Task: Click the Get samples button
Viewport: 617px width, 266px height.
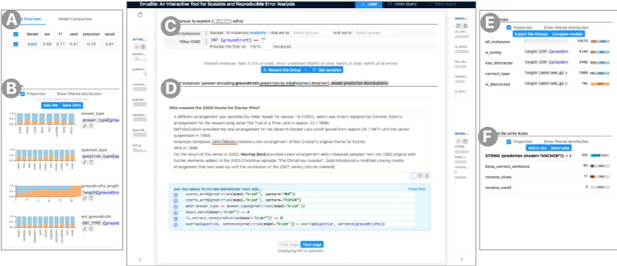Action: pos(327,70)
